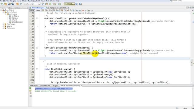Click the Build Project hammer icon
Screen dimensions: 194x109
pos(43,4)
